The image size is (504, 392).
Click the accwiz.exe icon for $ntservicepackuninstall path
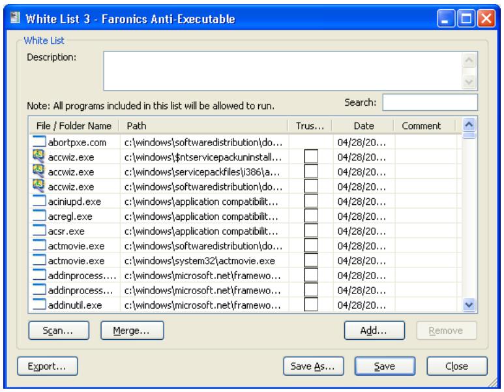pos(39,157)
